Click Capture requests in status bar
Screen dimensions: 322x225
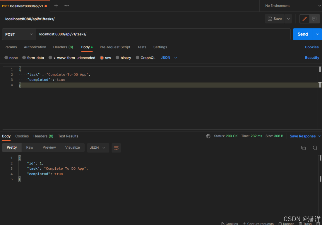coord(258,224)
